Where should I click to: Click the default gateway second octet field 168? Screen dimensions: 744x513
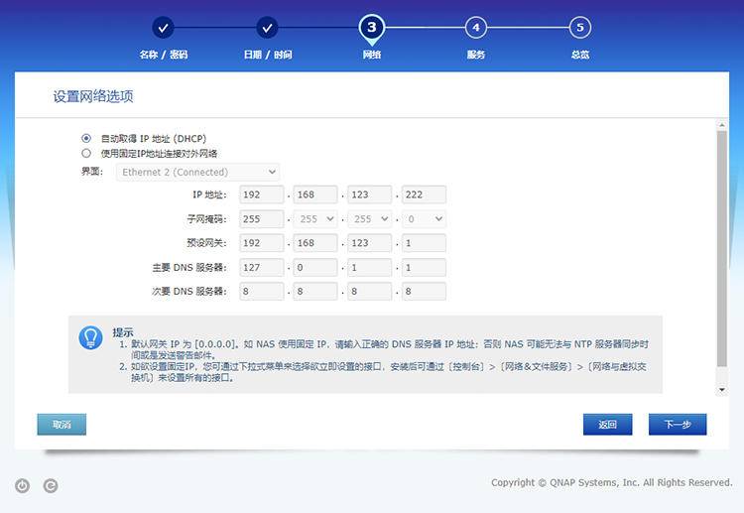[315, 243]
